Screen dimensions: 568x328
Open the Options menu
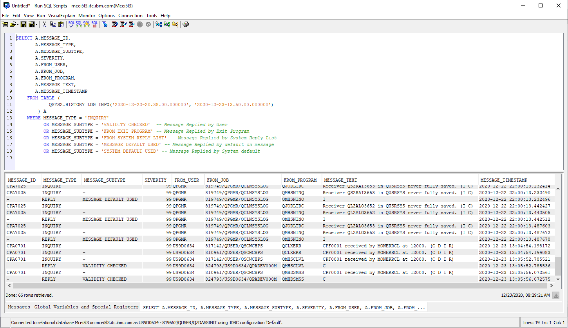107,16
